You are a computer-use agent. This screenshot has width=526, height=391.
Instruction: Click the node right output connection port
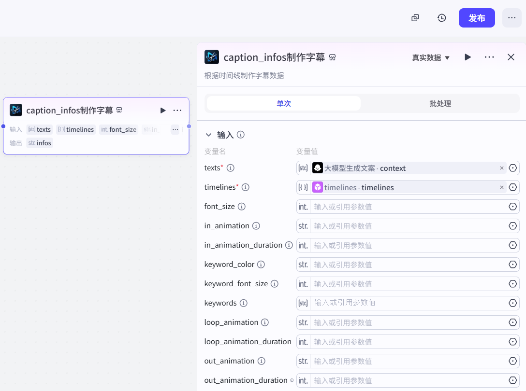[189, 126]
